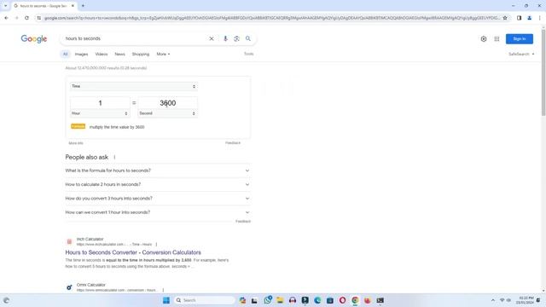Switch to the News tab
Viewport: 546px width, 307px height.
coord(119,55)
